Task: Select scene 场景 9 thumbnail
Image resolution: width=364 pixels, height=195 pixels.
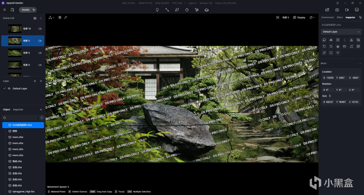Action: coord(15,53)
